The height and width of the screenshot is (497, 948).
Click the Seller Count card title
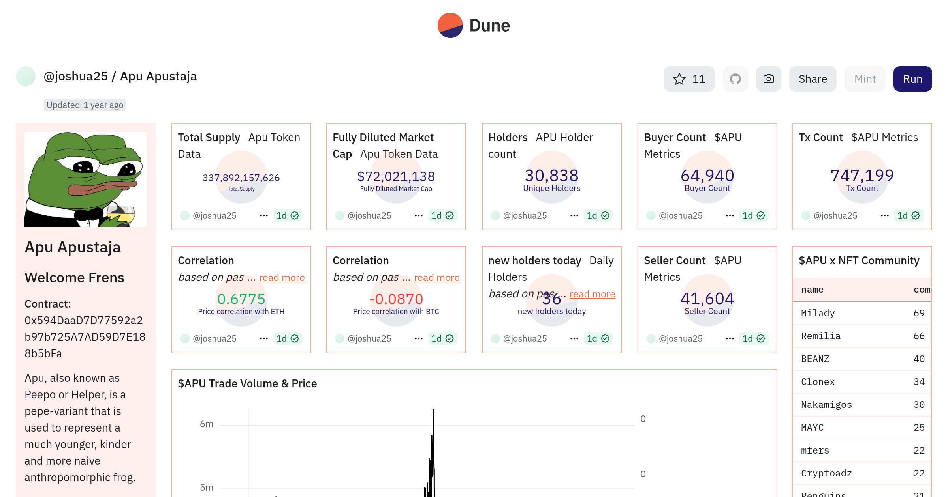(x=675, y=260)
